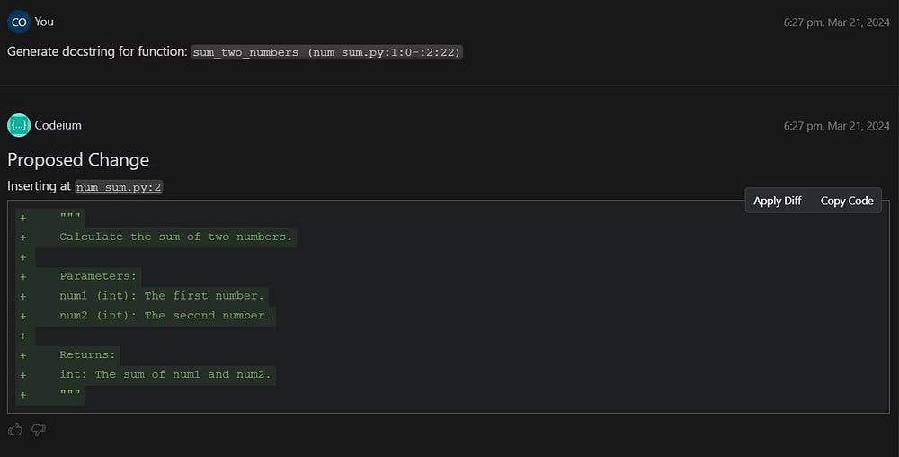
Task: Copy the proposed code
Action: 847,201
